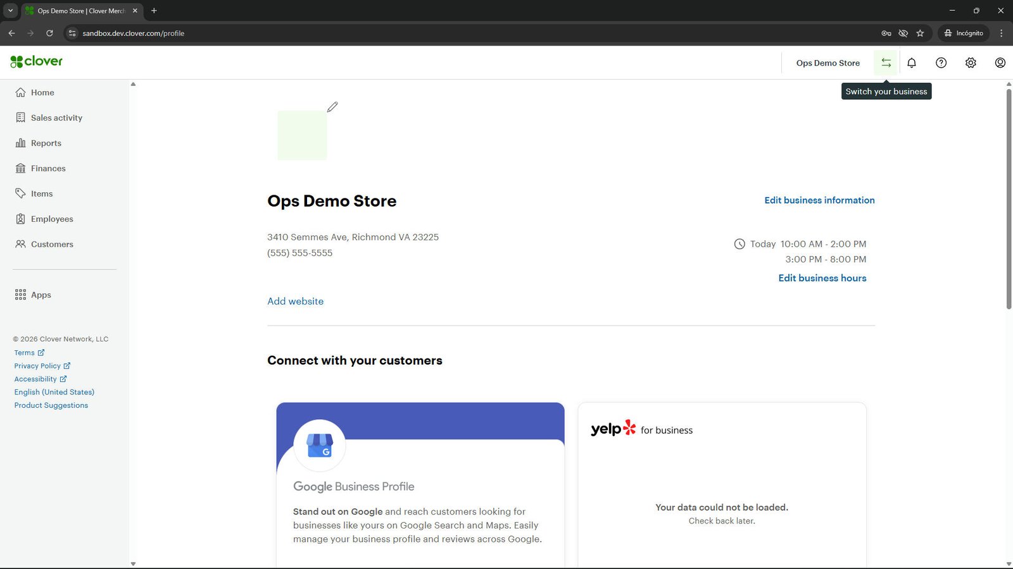Image resolution: width=1013 pixels, height=569 pixels.
Task: Open the help question mark icon
Action: pos(941,63)
